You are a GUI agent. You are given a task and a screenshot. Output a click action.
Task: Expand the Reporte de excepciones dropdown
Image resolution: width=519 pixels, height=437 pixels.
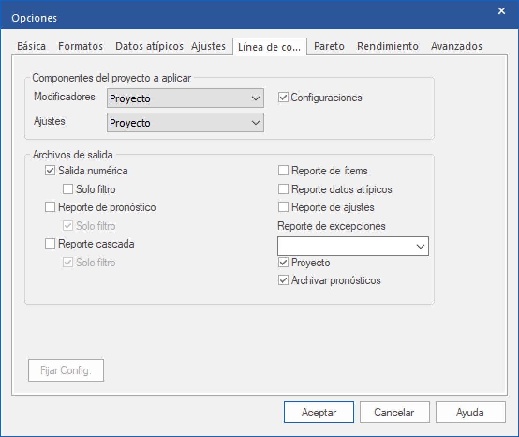coord(353,246)
